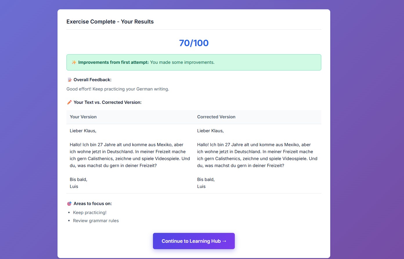Click the Overall Feedback label
The width and height of the screenshot is (404, 259).
pos(92,79)
